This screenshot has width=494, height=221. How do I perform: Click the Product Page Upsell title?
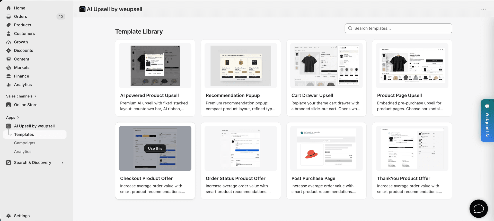(400, 95)
